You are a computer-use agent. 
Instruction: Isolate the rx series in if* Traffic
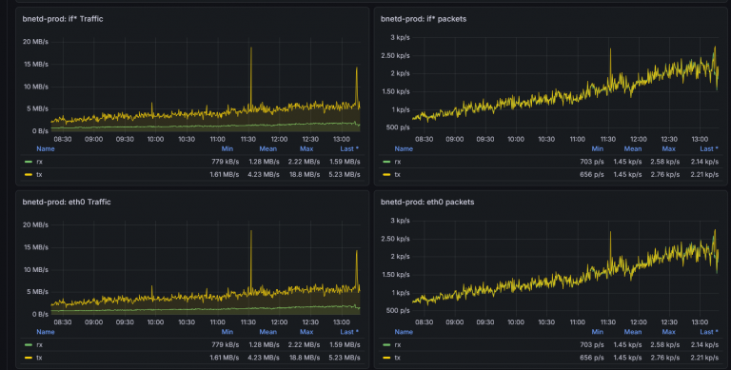tap(40, 162)
